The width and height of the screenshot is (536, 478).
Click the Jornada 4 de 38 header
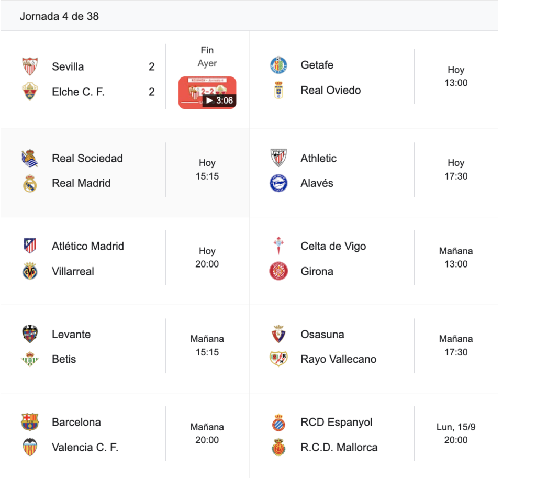(x=59, y=16)
